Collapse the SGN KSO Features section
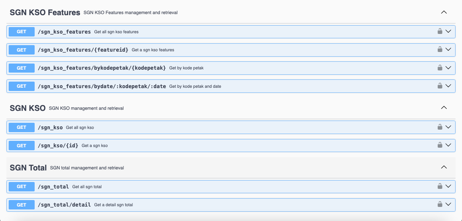The width and height of the screenshot is (462, 221). click(444, 12)
